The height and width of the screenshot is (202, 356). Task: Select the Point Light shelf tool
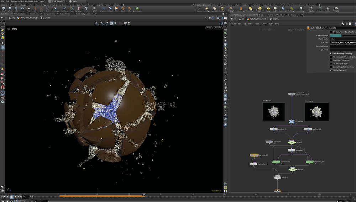[x=207, y=9]
